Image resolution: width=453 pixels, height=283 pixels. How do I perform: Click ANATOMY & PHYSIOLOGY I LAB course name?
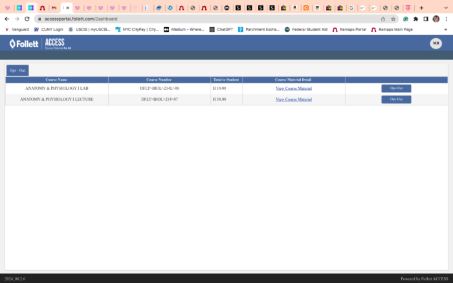(x=57, y=89)
